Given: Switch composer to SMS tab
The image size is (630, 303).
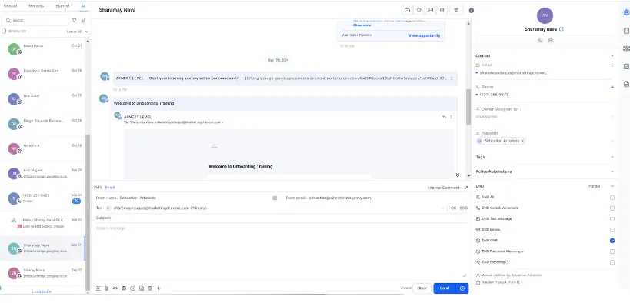Looking at the screenshot, I should pos(98,188).
